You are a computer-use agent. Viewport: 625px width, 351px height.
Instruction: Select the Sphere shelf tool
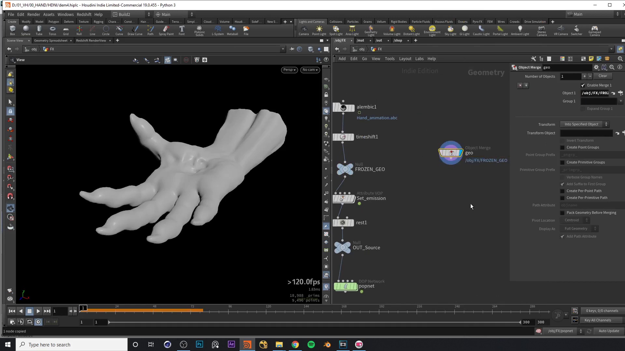(26, 31)
